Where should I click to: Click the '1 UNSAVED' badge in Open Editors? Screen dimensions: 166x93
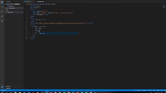[17, 4]
